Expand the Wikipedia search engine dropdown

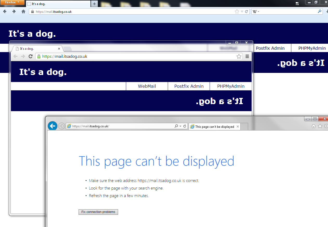(x=256, y=12)
